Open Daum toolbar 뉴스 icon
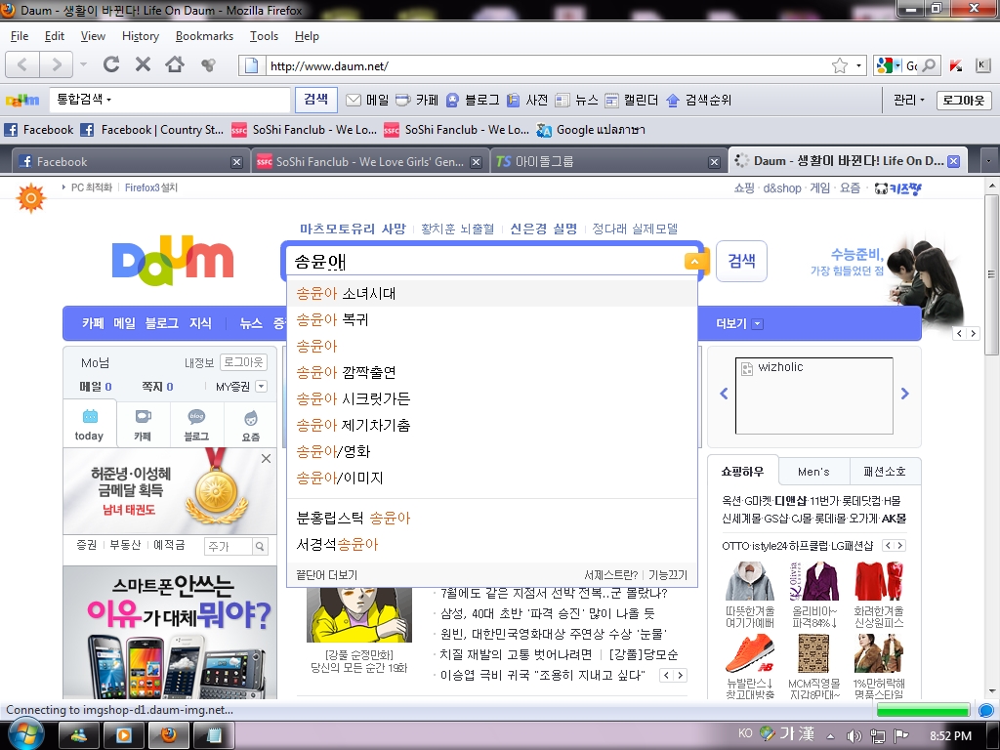This screenshot has width=1000, height=750. click(x=562, y=101)
